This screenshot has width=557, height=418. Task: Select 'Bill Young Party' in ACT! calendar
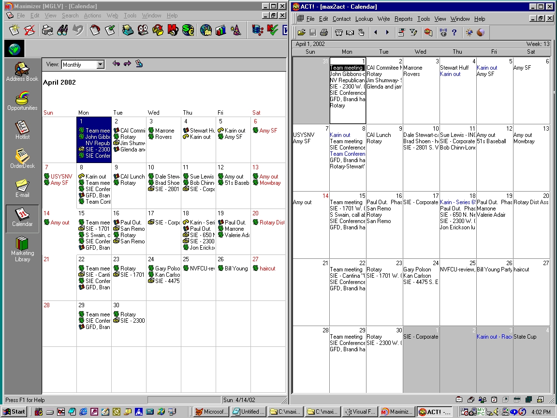tap(494, 269)
